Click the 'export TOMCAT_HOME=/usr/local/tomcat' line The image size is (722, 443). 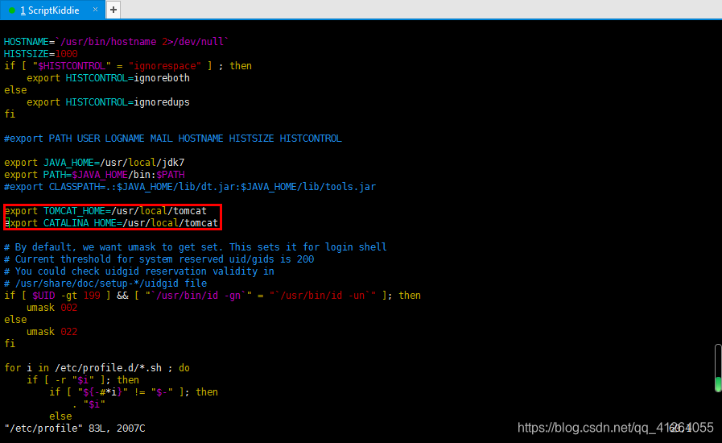pyautogui.click(x=105, y=211)
